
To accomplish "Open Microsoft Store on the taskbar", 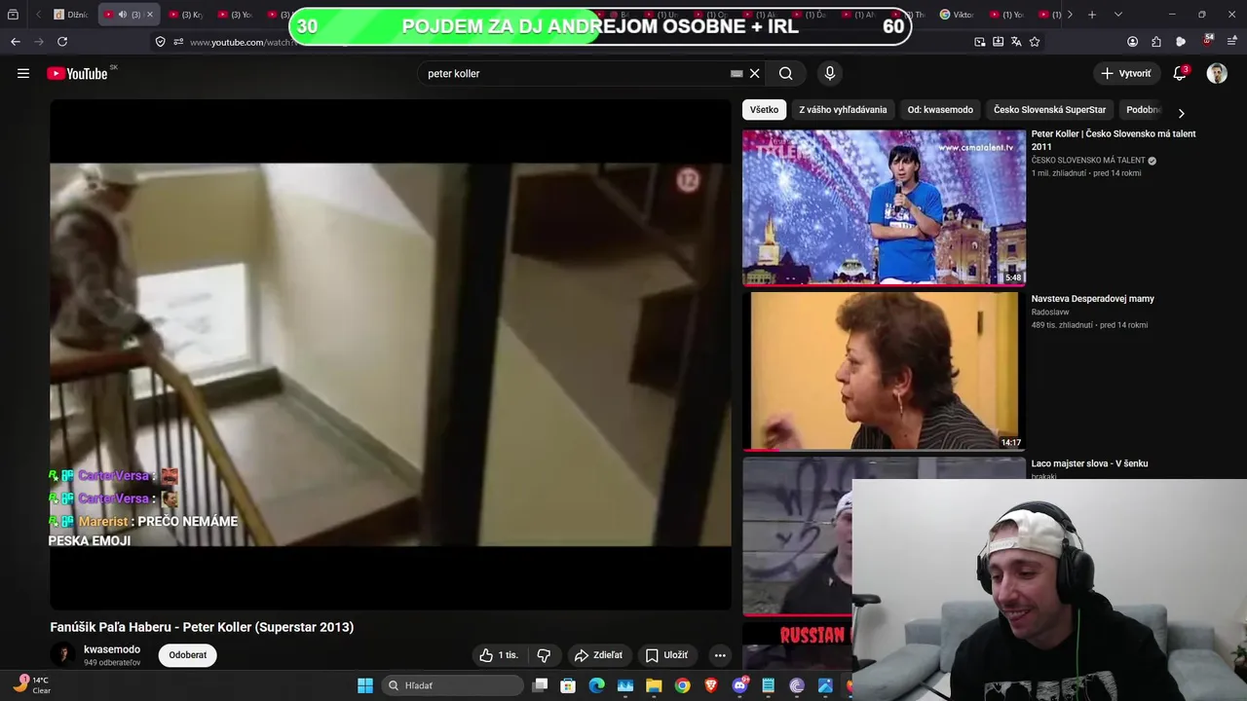I will [568, 685].
